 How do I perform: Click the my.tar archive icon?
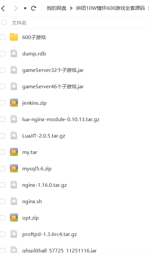coord(14,152)
